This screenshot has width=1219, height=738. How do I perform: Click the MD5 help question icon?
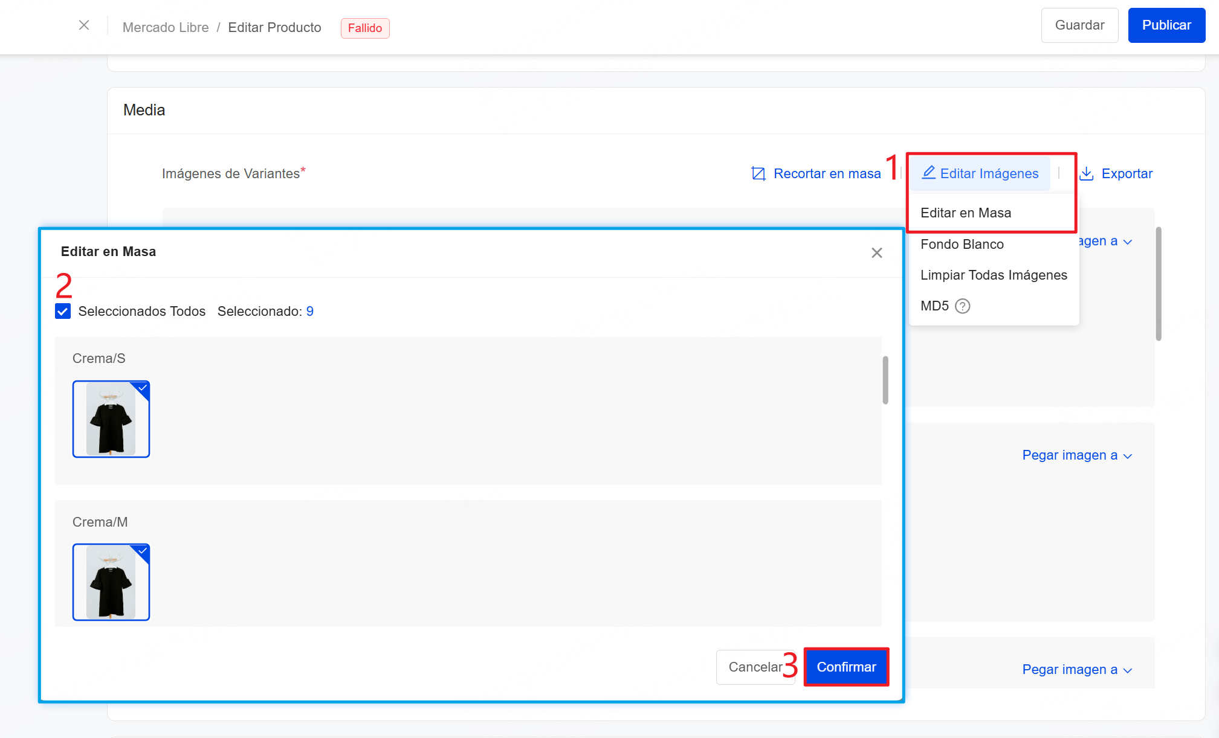(x=963, y=306)
